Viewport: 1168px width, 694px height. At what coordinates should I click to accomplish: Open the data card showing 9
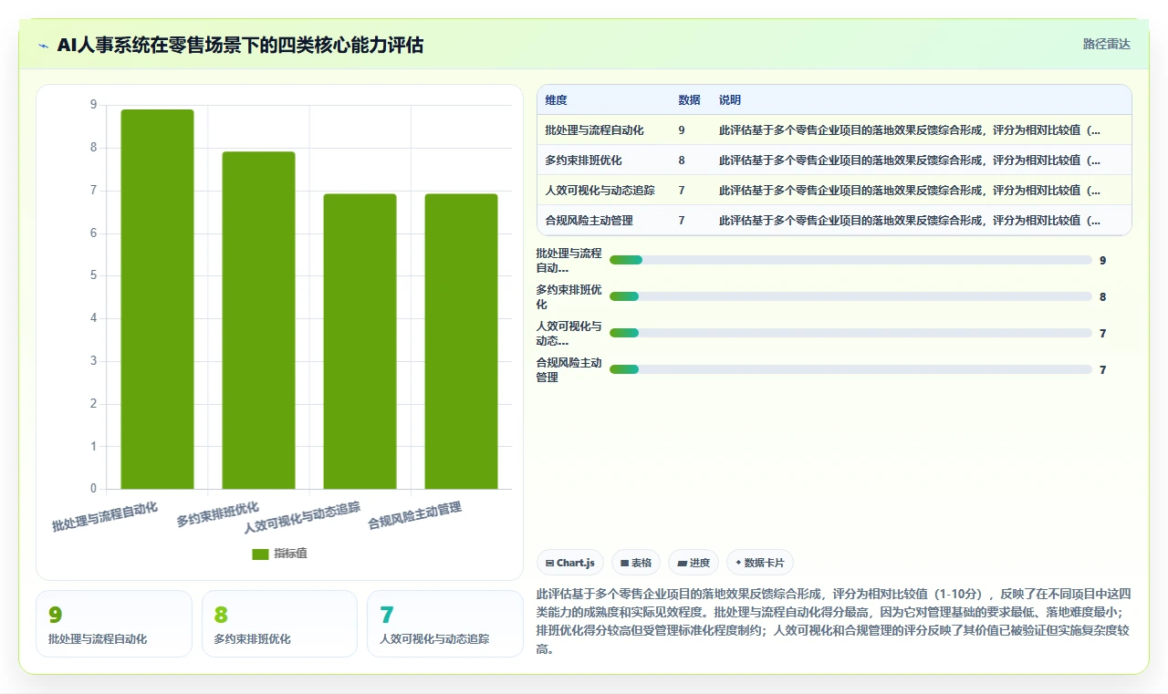(x=114, y=624)
